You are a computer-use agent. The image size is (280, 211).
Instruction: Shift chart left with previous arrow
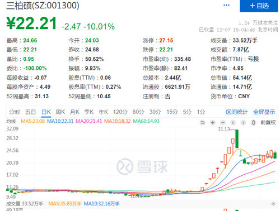(233, 123)
